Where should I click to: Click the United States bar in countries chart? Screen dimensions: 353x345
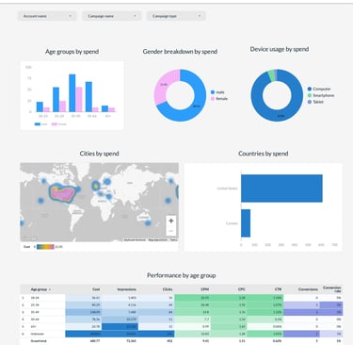(281, 189)
